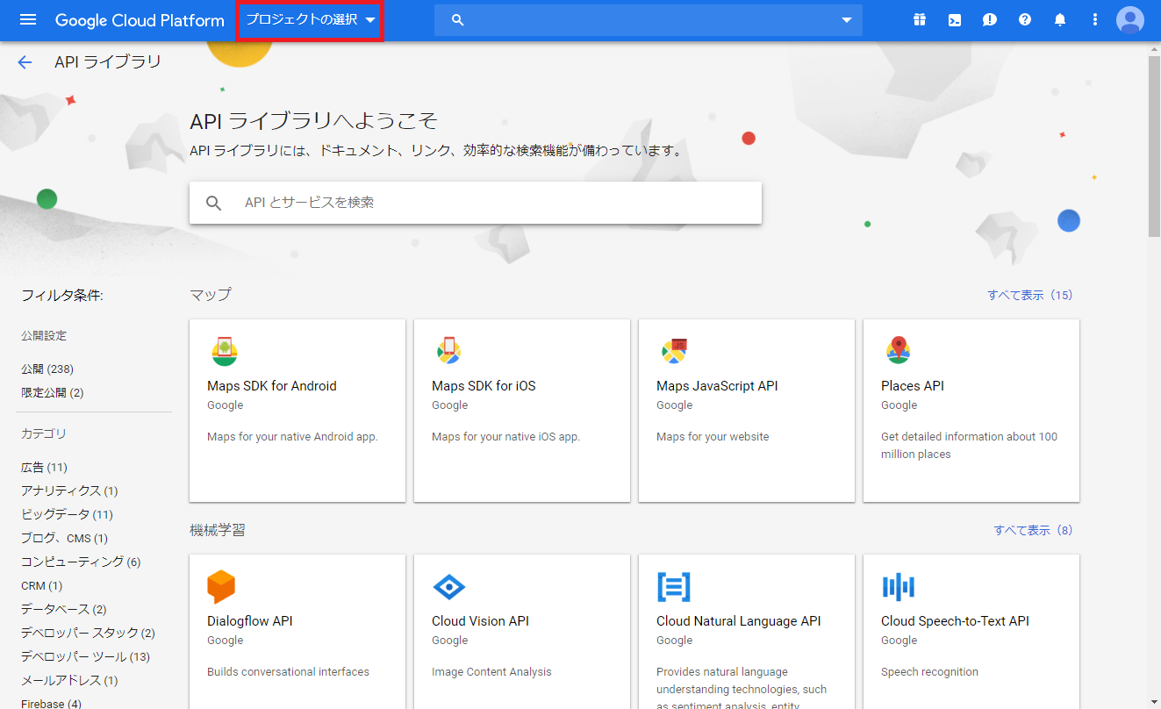Filter by Firebase (4) category
This screenshot has height=709, width=1161.
[51, 704]
